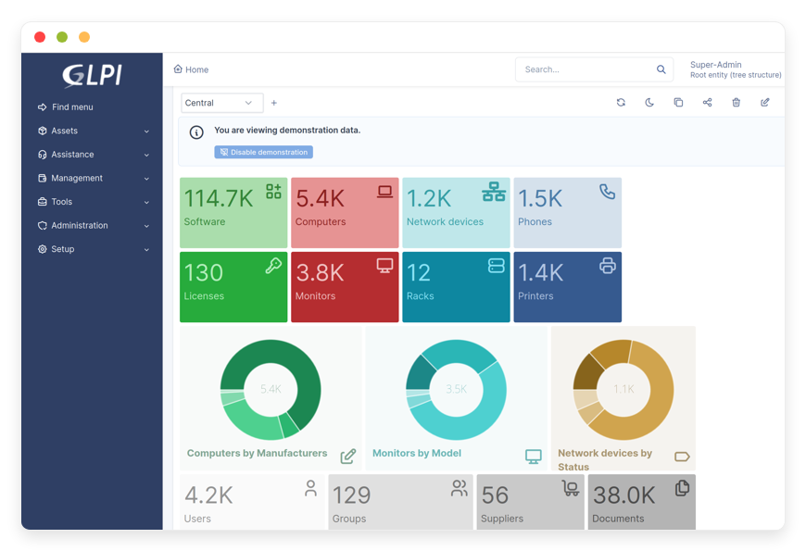Click the Network devices by Status donut
806x551 pixels.
click(x=623, y=390)
